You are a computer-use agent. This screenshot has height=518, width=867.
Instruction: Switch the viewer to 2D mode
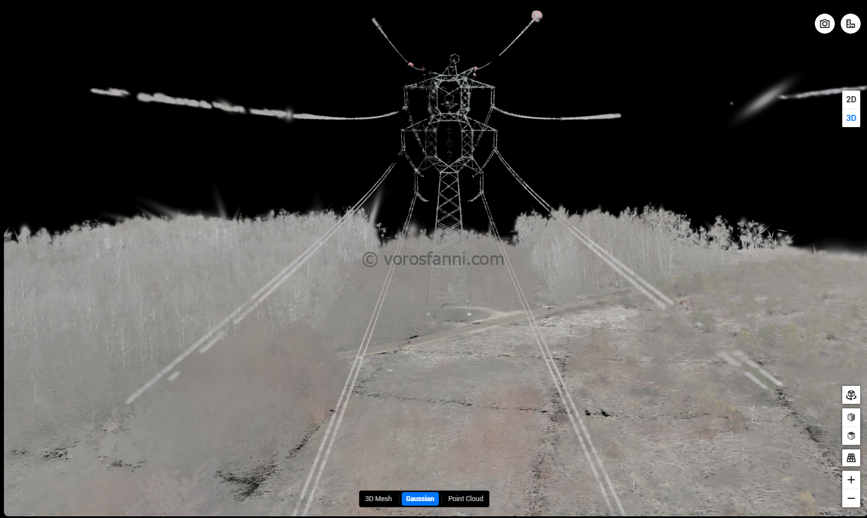851,100
